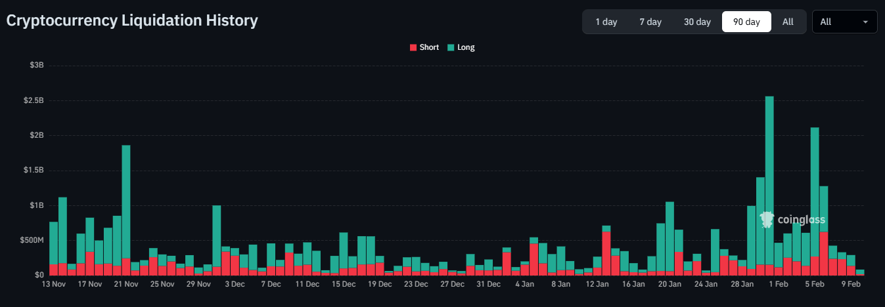Select the active 90 day range
Screen dimensions: 885x307
point(746,22)
